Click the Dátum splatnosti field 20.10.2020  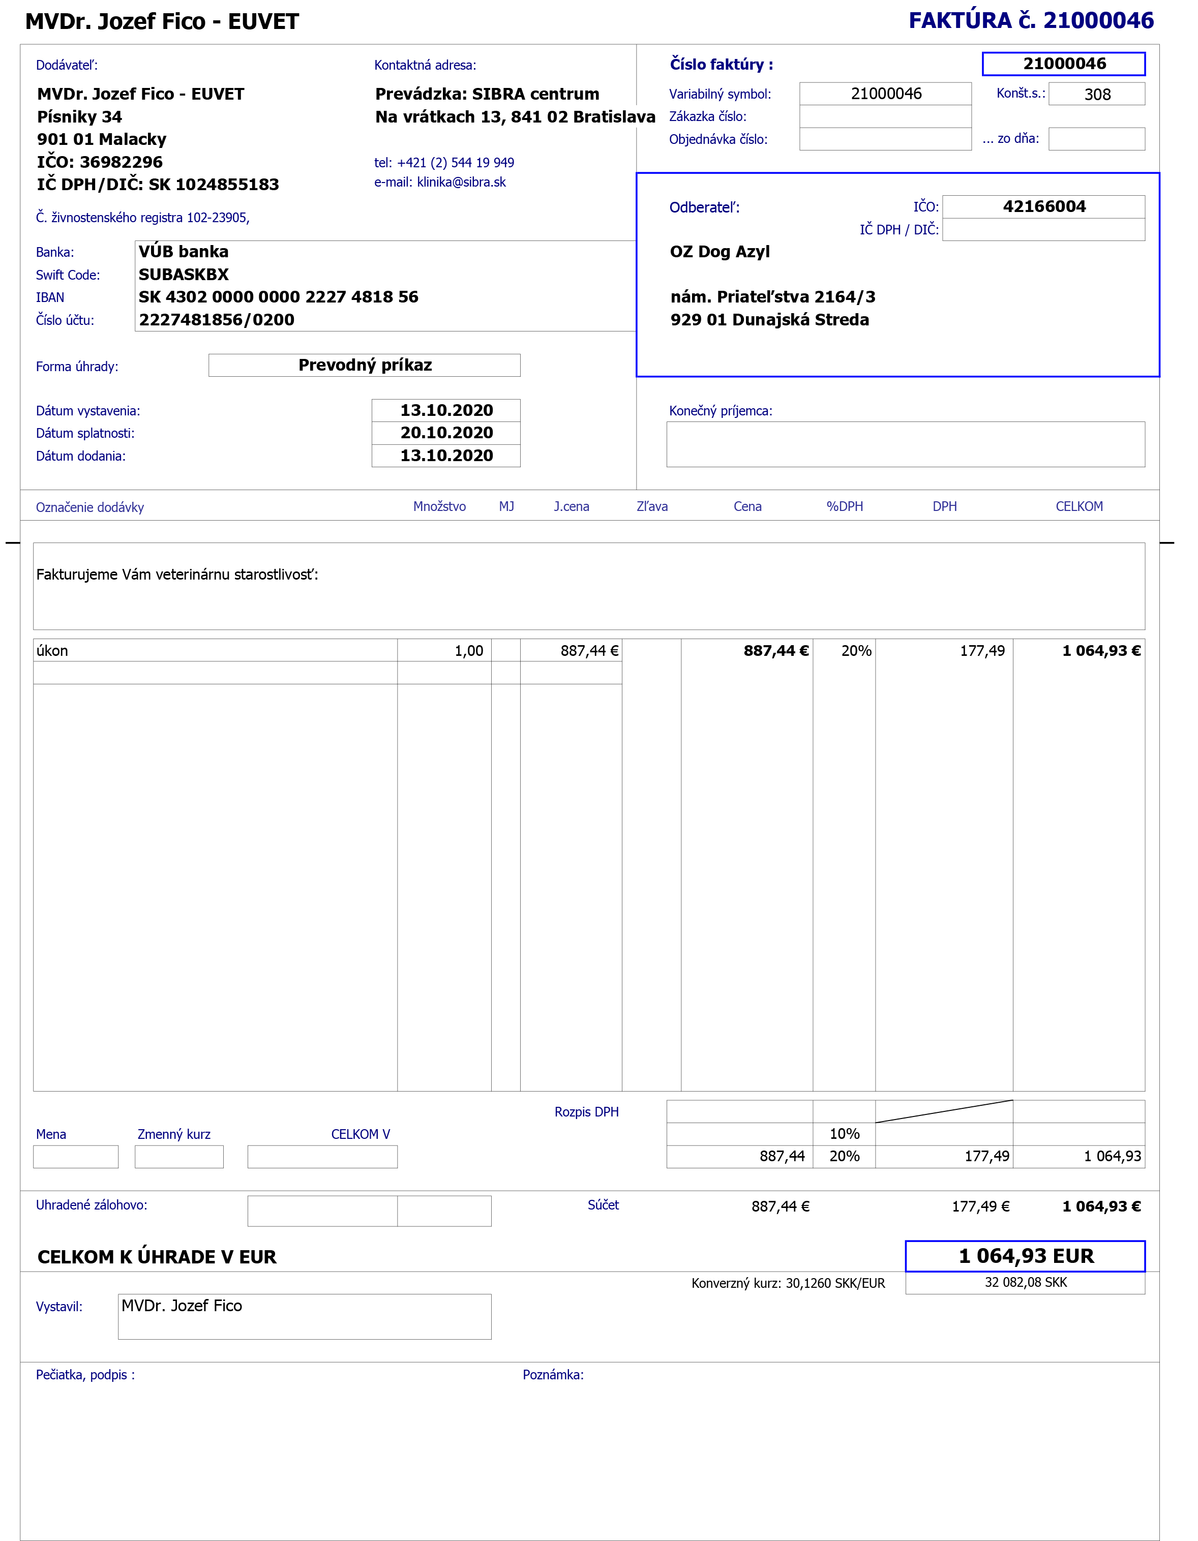(x=446, y=433)
